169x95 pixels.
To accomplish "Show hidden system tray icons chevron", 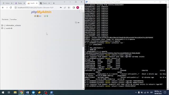I will pos(136,92).
